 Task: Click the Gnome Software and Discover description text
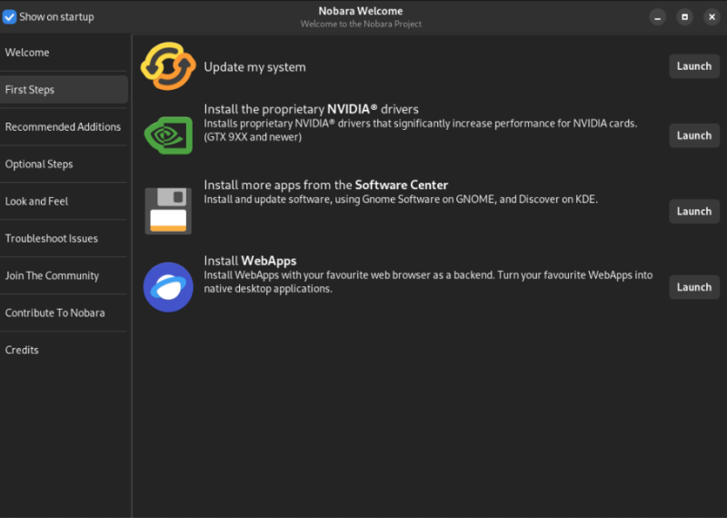[x=401, y=199]
